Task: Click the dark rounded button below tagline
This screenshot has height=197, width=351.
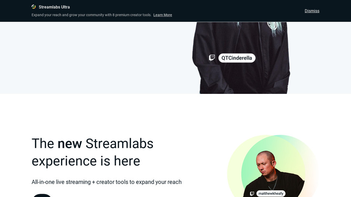Action: tap(42, 195)
